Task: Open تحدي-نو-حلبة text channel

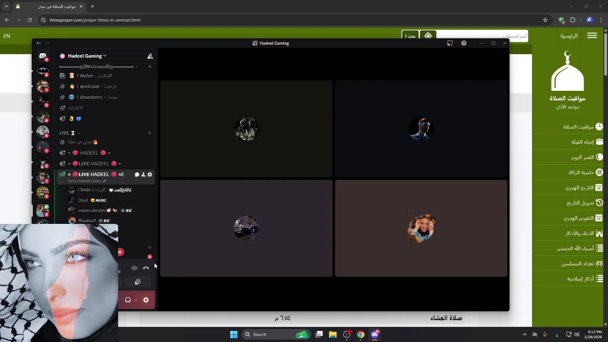Action: pos(105,142)
